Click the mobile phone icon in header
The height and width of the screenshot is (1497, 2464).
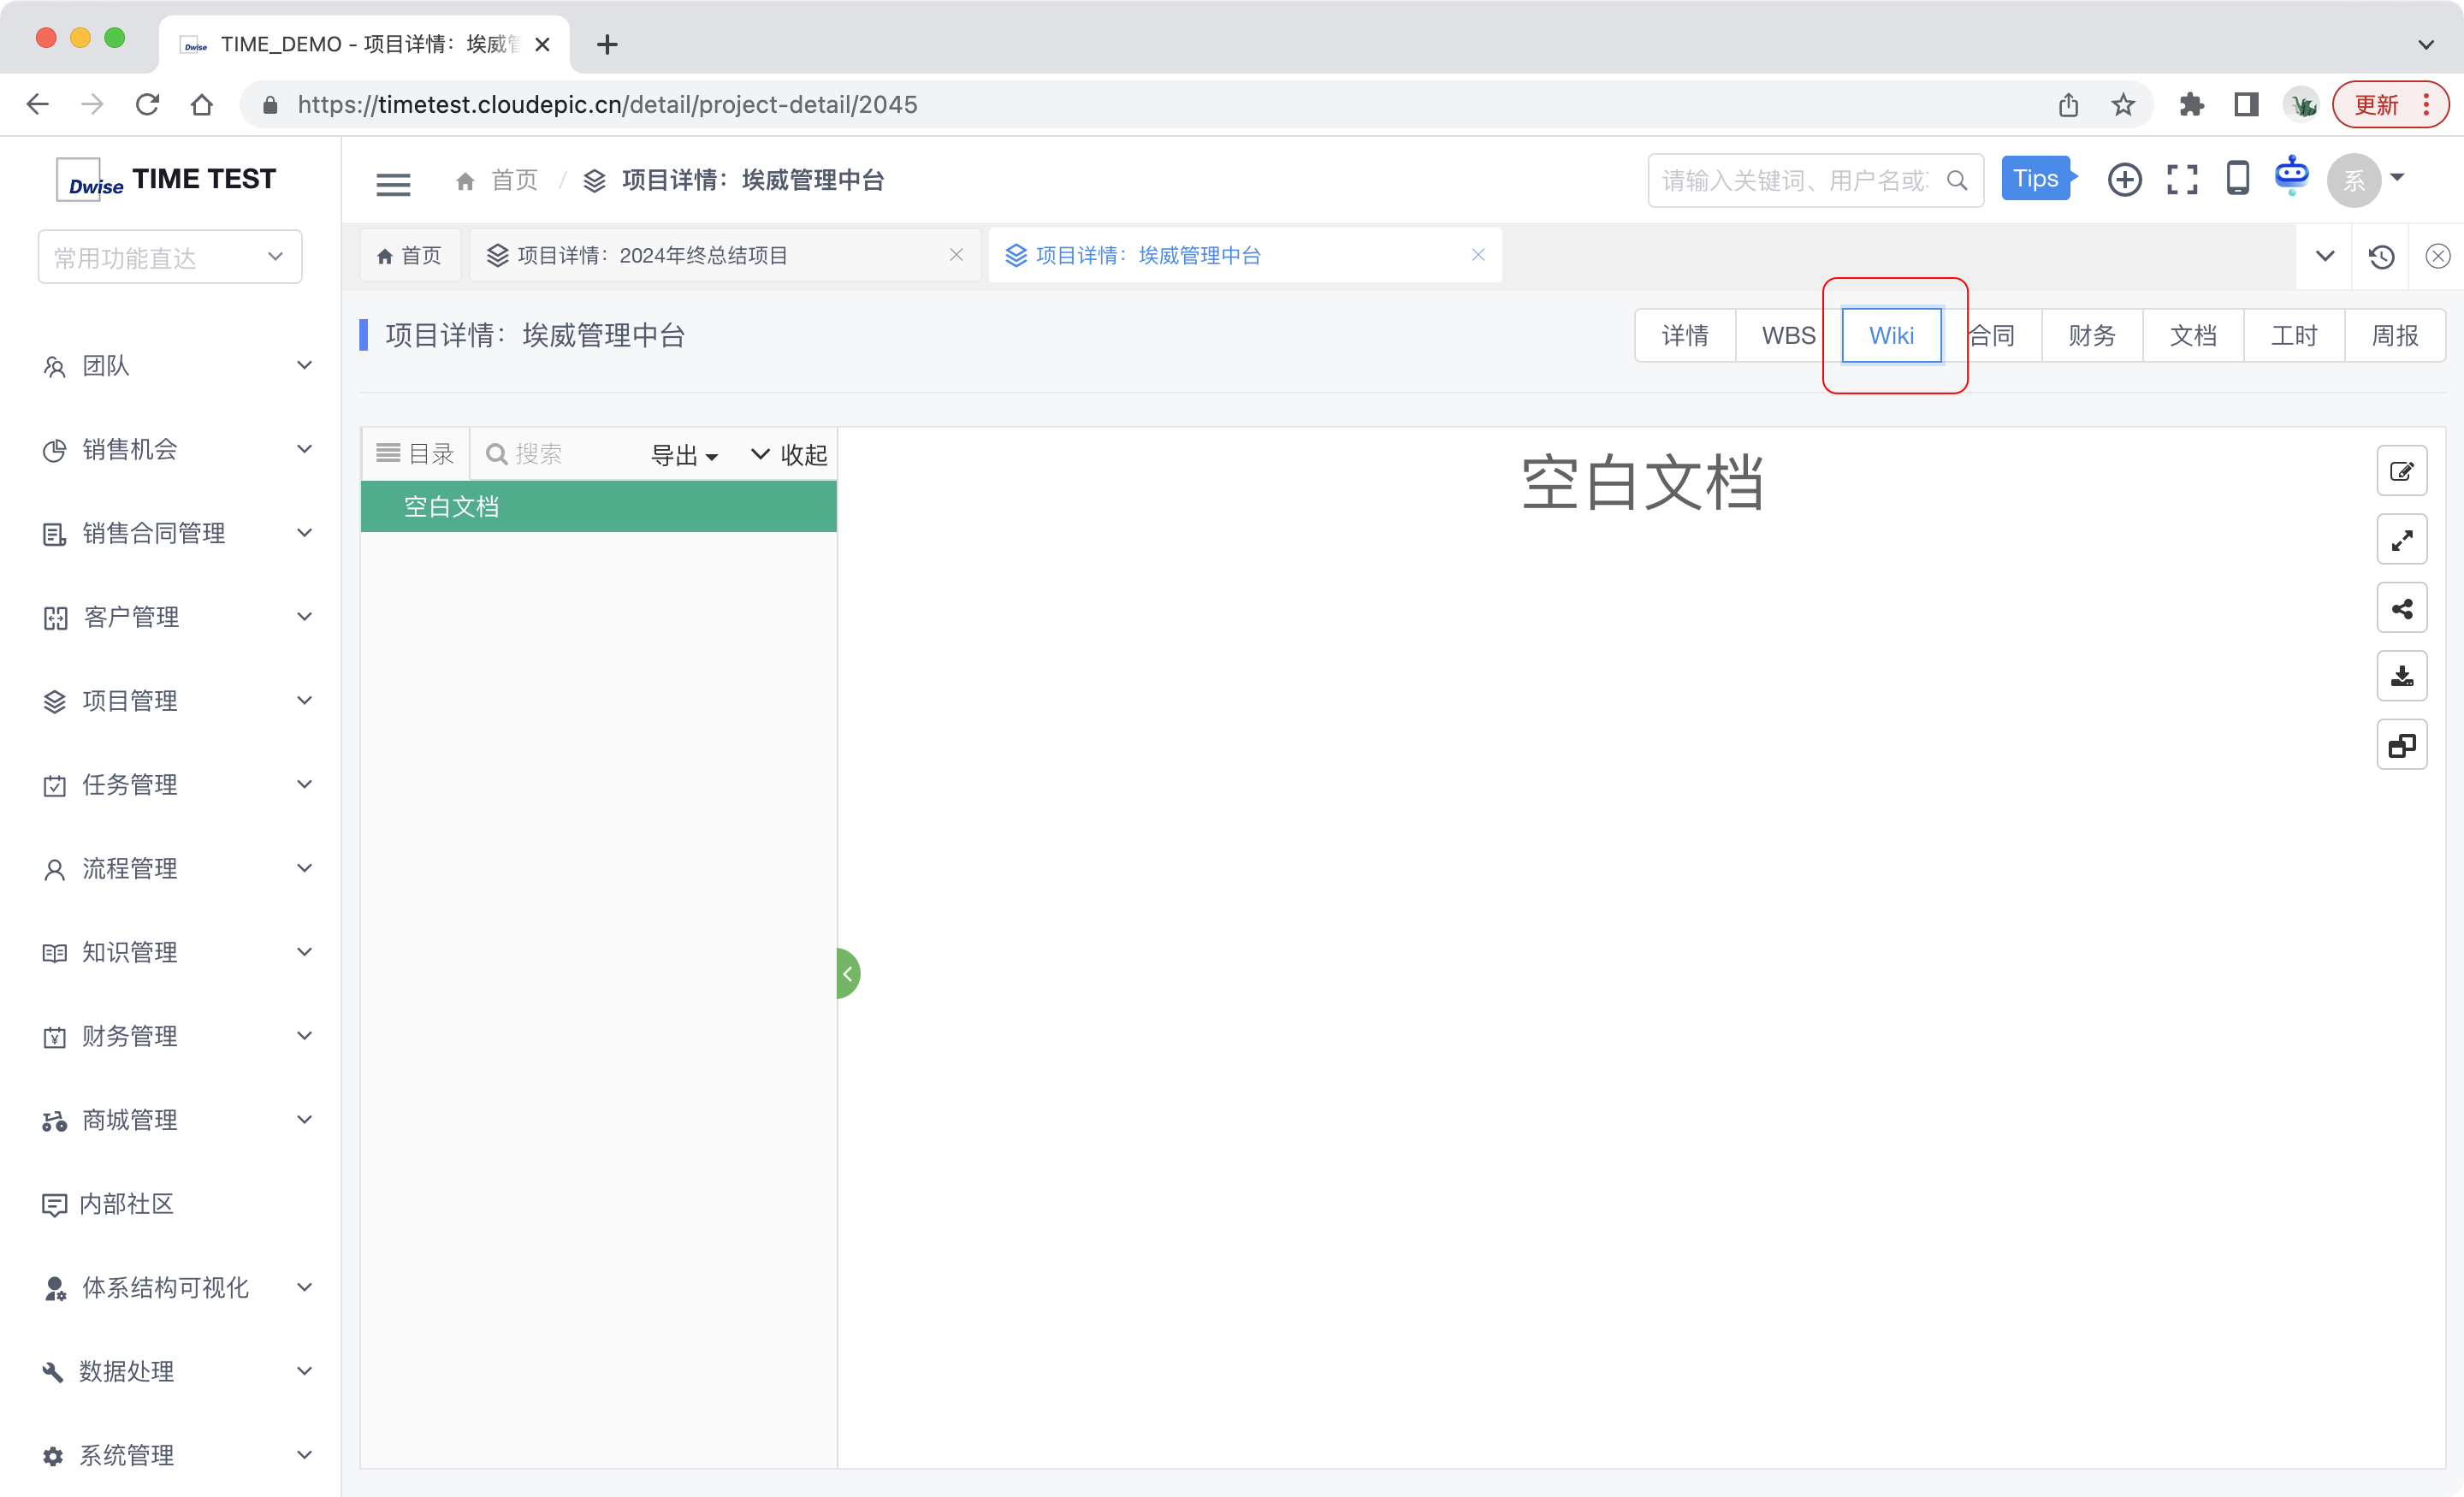2238,179
